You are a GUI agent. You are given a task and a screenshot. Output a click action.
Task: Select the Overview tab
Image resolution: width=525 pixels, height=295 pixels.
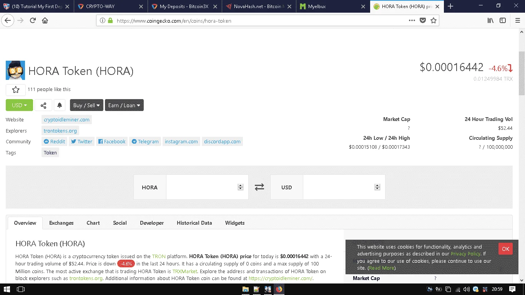pos(25,223)
